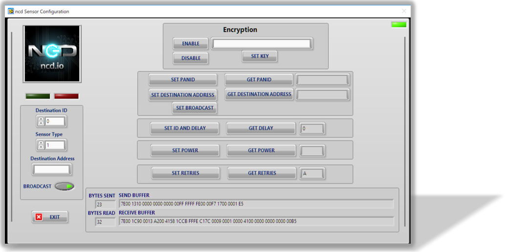Click the Destination ID label
This screenshot has height=252, width=507.
(x=51, y=110)
